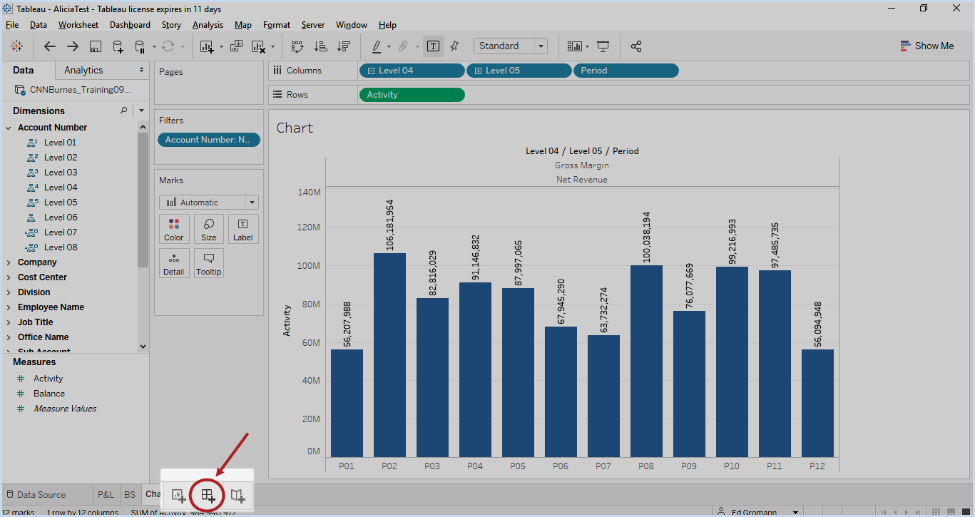Expand the Company folder
The width and height of the screenshot is (975, 517).
9,262
